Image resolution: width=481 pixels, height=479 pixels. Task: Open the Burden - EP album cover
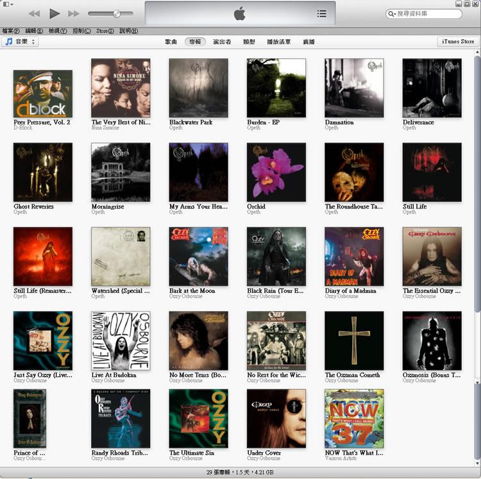[276, 88]
